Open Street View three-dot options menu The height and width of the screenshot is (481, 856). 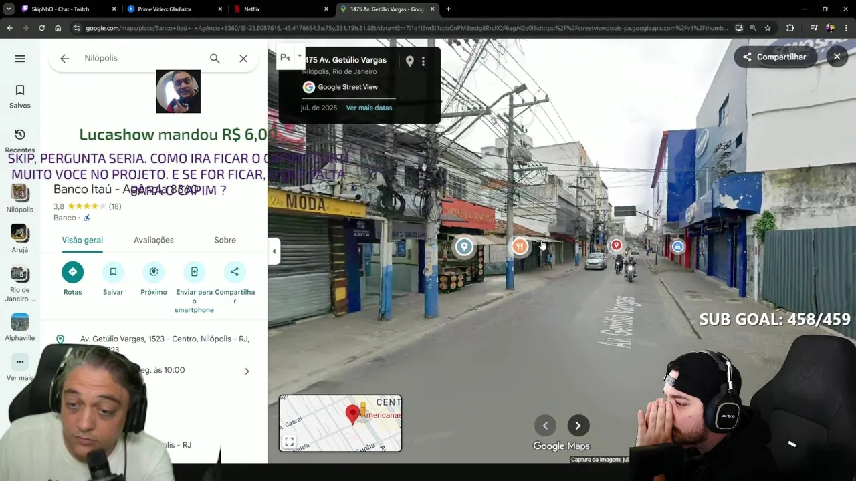[423, 61]
